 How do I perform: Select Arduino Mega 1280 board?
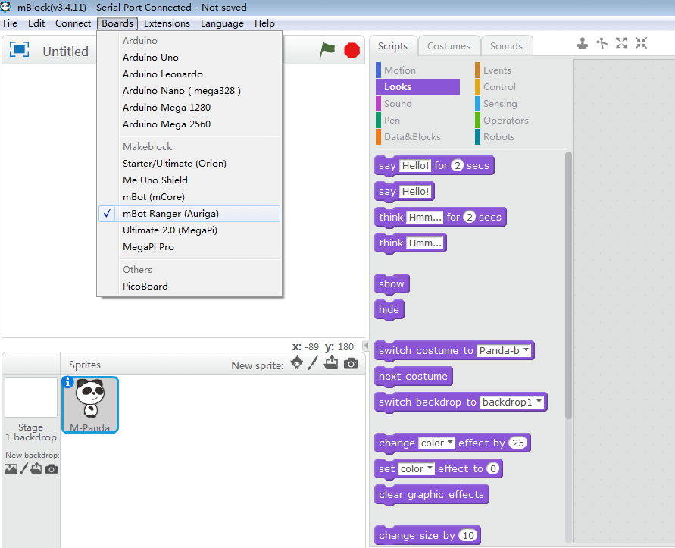coord(189,108)
